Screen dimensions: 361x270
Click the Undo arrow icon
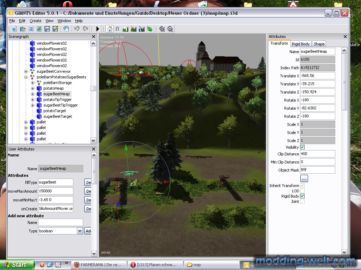click(x=77, y=29)
